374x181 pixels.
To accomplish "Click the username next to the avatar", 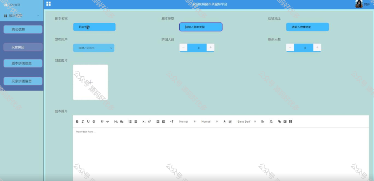I will pos(367,4).
